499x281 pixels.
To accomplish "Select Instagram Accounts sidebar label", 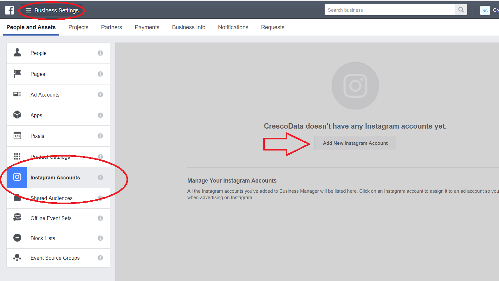I will pyautogui.click(x=55, y=177).
